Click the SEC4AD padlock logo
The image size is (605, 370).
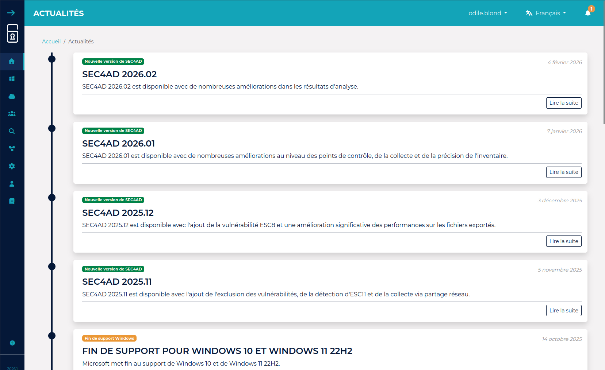[12, 34]
